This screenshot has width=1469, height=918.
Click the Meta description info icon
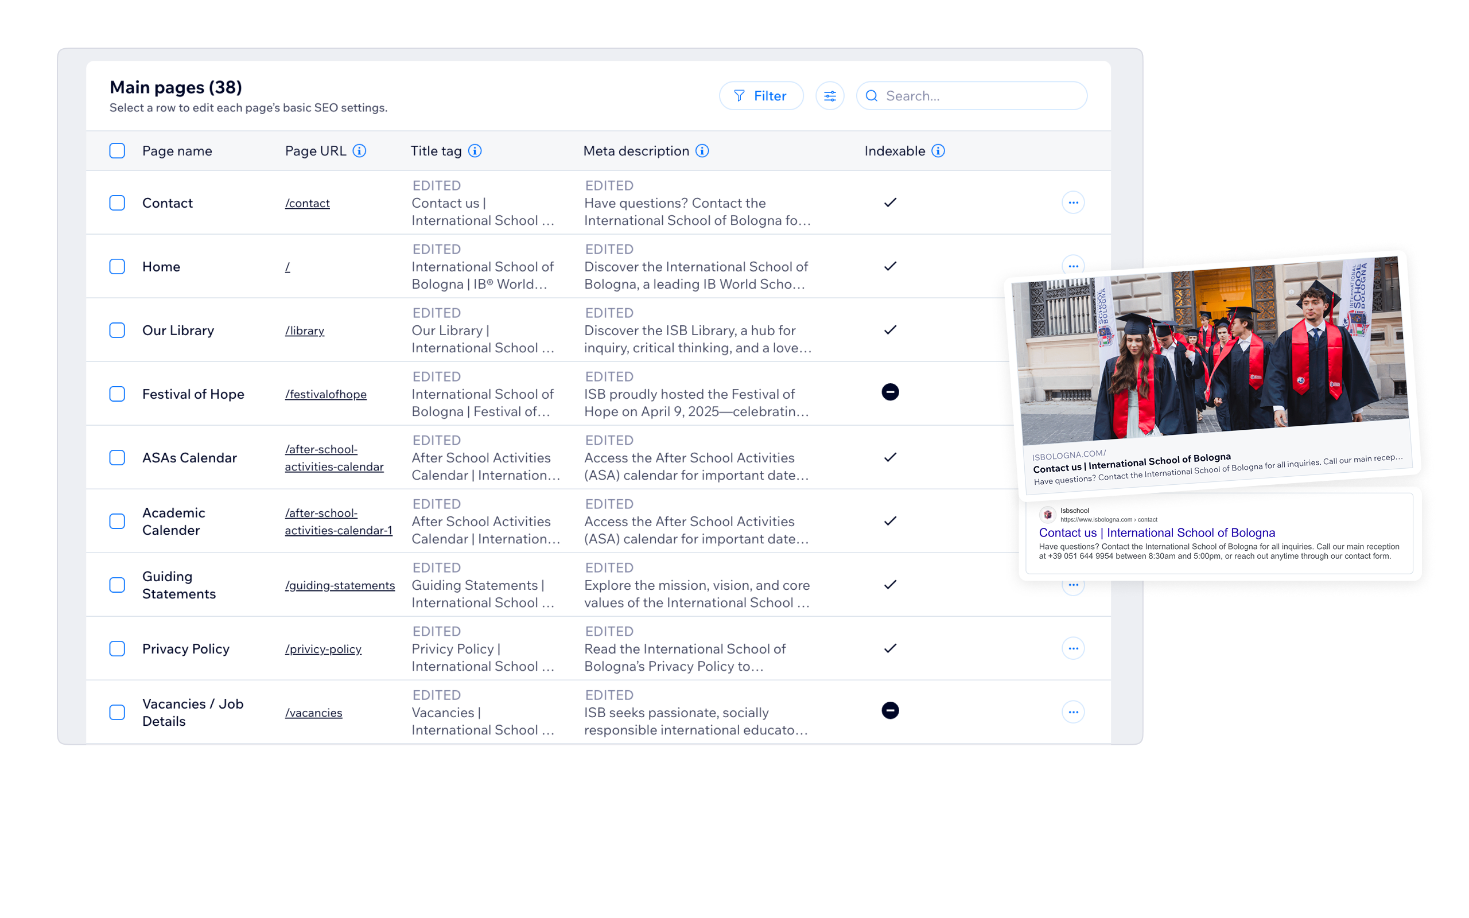(702, 150)
